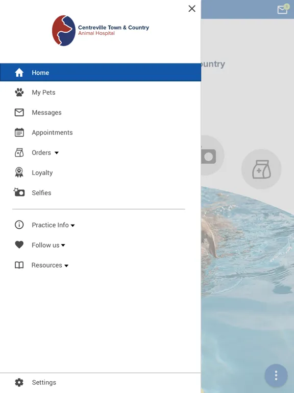Open the Selfies menu entry
This screenshot has width=294, height=393.
click(x=41, y=193)
